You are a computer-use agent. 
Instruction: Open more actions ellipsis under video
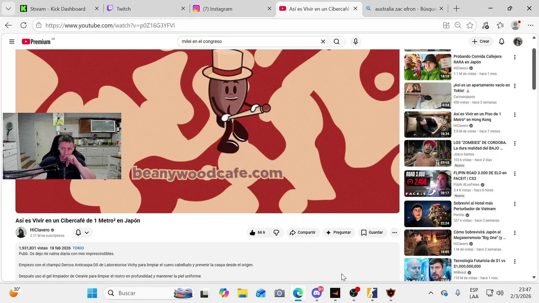pos(395,232)
